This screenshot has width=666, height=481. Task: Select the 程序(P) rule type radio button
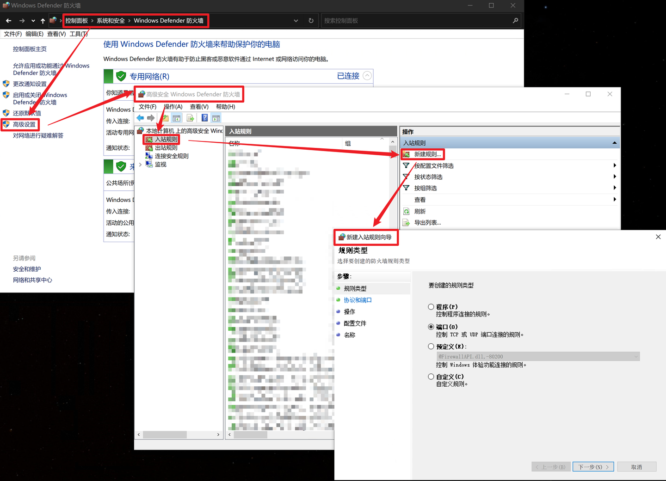[x=431, y=307]
